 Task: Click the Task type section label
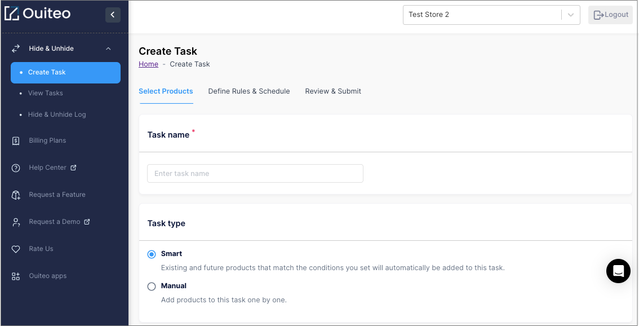[166, 223]
